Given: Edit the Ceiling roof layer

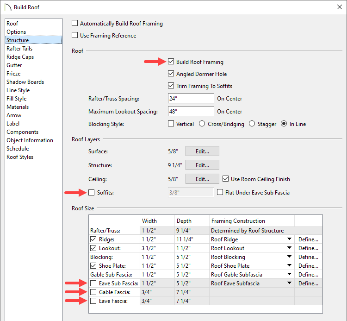Looking at the screenshot, I should tap(202, 179).
